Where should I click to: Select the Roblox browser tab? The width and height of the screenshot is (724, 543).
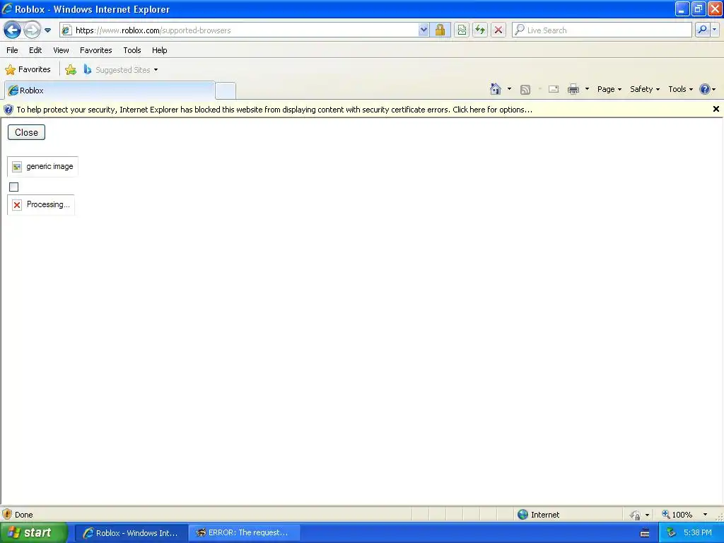click(110, 90)
